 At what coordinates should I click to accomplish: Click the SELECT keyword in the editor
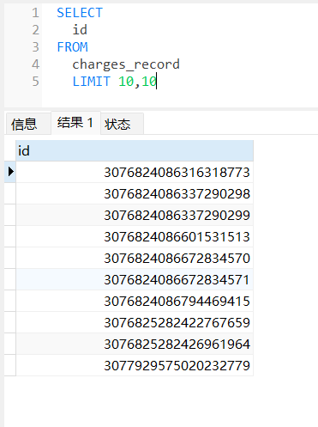[80, 13]
